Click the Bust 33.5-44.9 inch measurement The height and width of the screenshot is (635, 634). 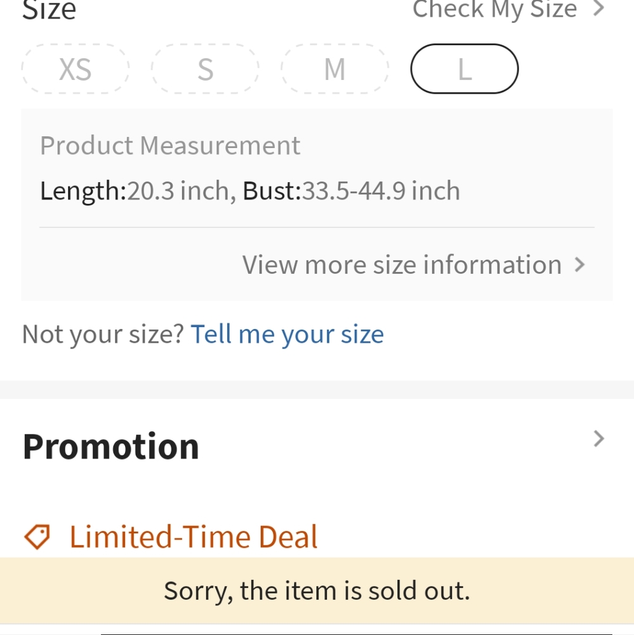[351, 190]
